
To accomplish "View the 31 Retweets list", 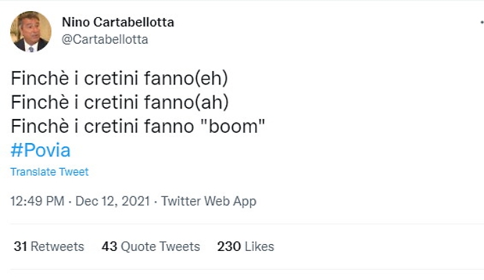I will (x=49, y=246).
